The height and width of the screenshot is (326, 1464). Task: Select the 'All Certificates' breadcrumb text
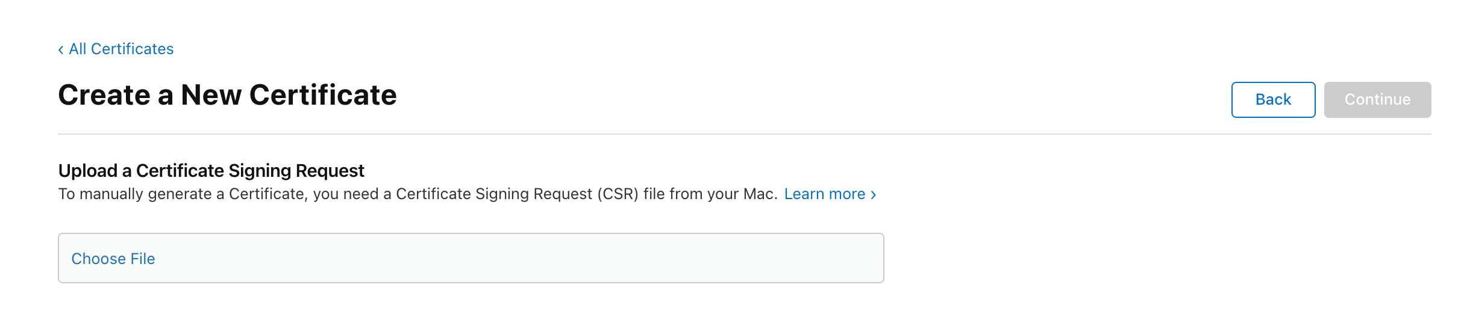click(x=121, y=49)
